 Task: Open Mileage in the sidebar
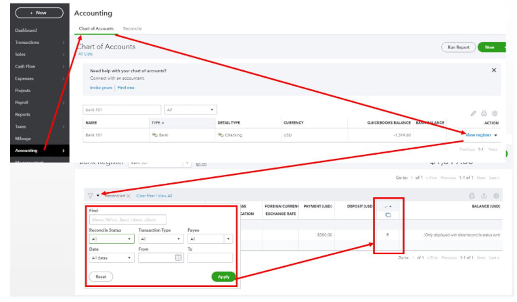[23, 139]
